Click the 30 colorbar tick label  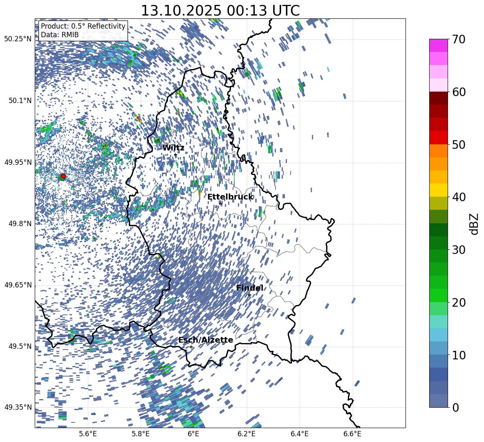[x=459, y=250]
